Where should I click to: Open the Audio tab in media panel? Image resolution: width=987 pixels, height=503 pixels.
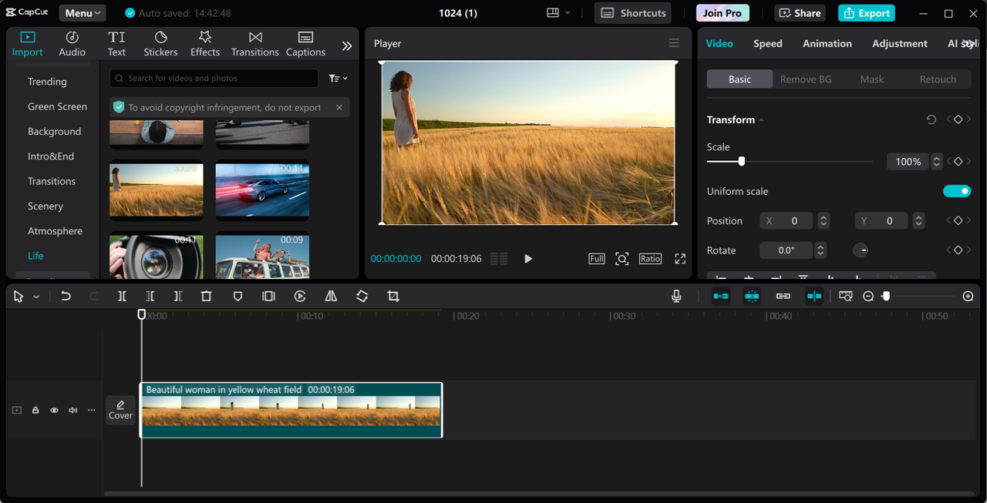pyautogui.click(x=72, y=44)
